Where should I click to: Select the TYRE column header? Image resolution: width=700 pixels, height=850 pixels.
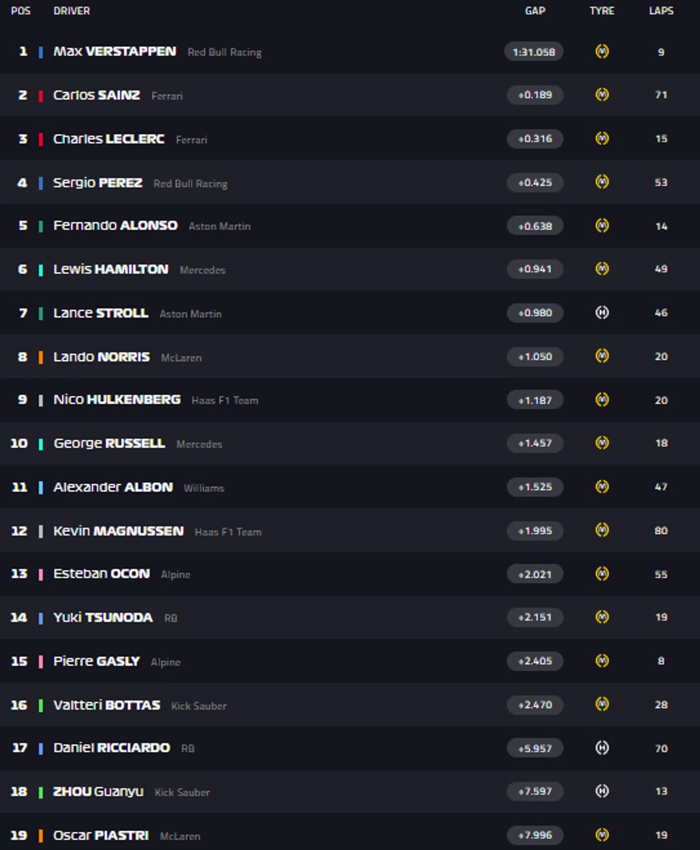coord(602,11)
